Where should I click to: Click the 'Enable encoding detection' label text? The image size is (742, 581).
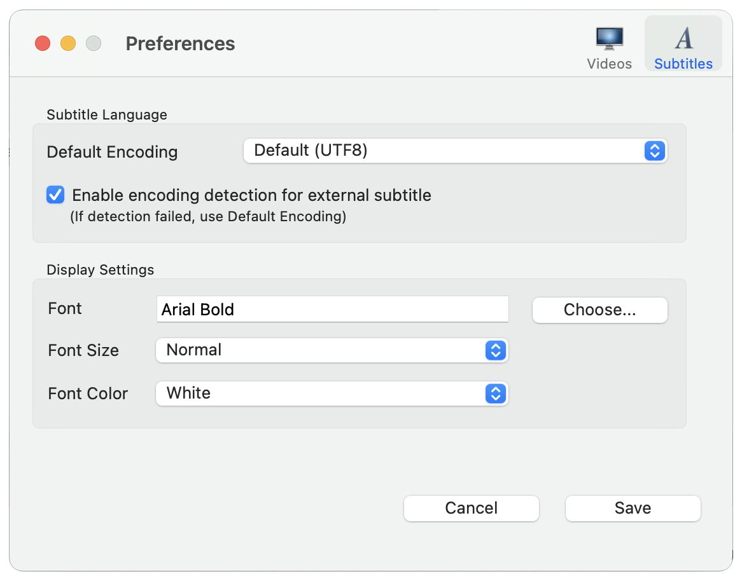click(251, 195)
